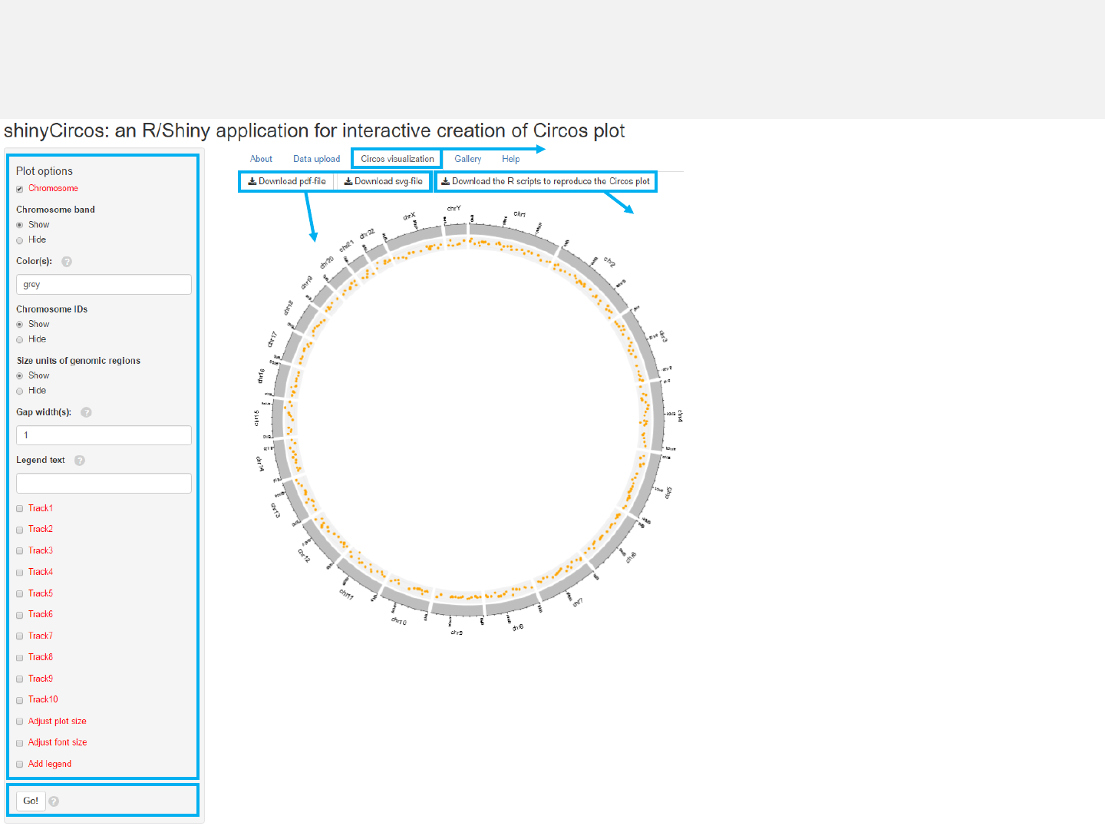The image size is (1105, 826).
Task: Check Adjust font size option
Action: point(20,743)
